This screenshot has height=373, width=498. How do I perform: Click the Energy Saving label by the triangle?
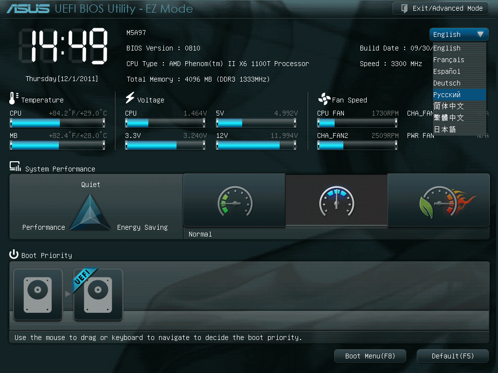[x=142, y=227]
